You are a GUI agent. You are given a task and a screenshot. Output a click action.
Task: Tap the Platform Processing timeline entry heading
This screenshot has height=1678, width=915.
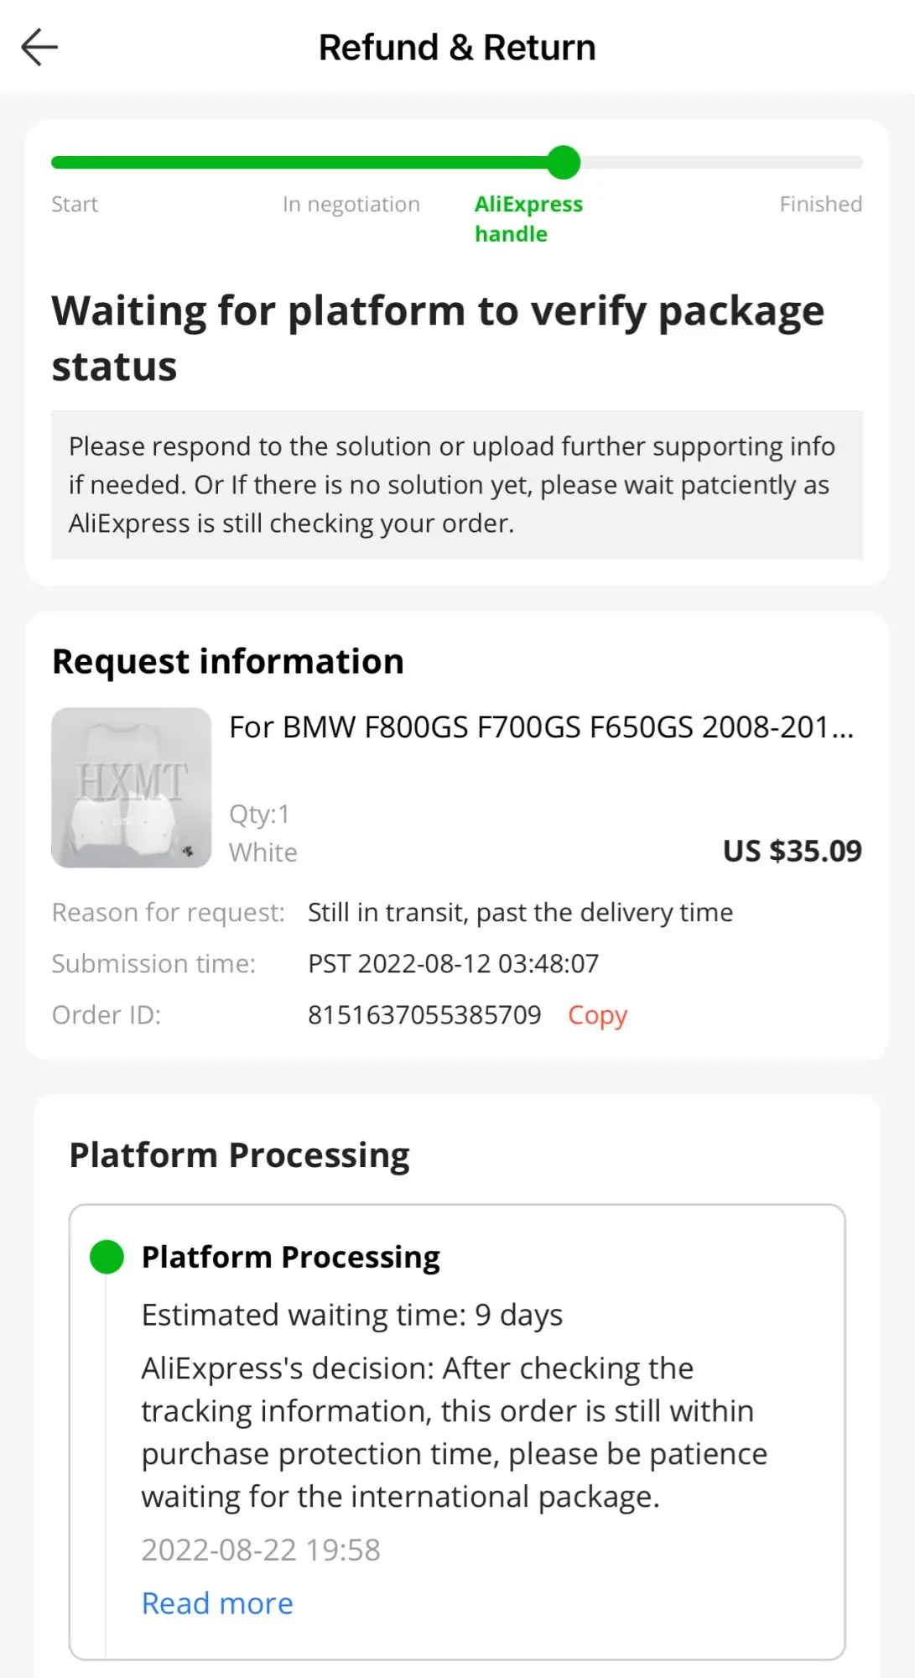290,1257
